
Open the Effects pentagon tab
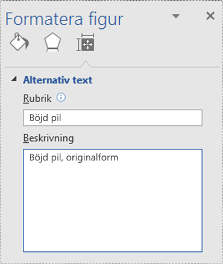[x=52, y=42]
